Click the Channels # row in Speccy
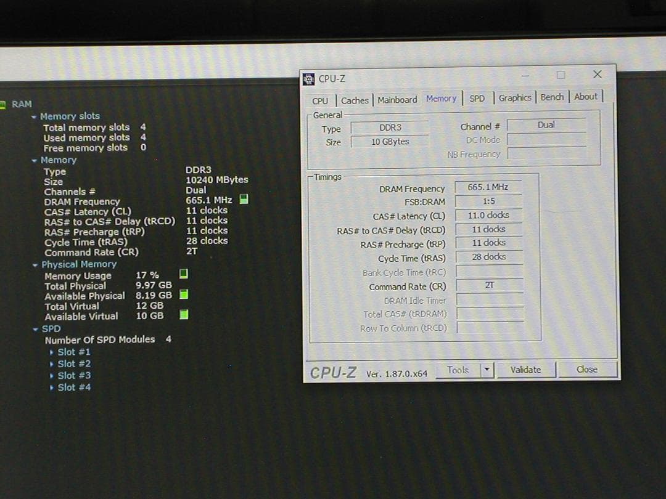Image resolution: width=666 pixels, height=499 pixels. coord(125,192)
